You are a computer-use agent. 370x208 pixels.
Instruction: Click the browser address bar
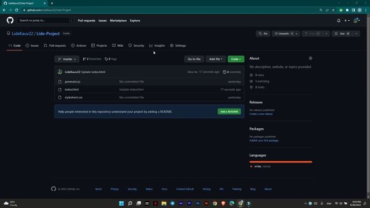[170, 10]
